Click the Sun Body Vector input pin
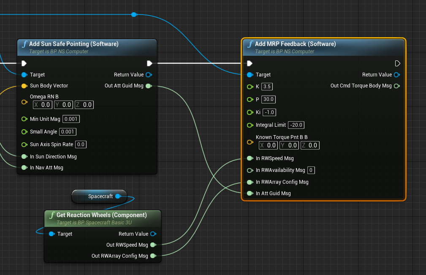This screenshot has height=275, width=426. click(x=24, y=86)
